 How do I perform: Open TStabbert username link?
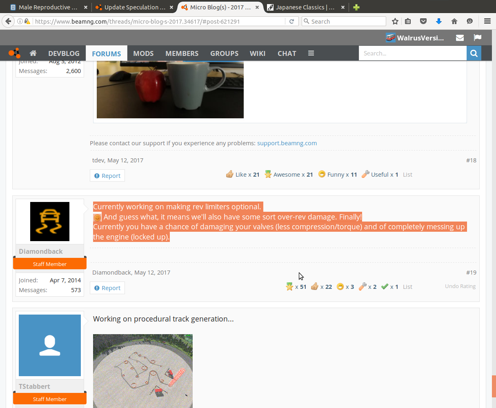34,386
